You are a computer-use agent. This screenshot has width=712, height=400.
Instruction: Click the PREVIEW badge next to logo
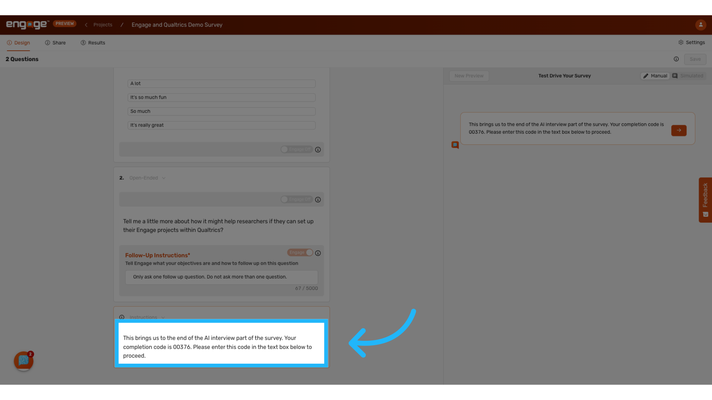65,23
